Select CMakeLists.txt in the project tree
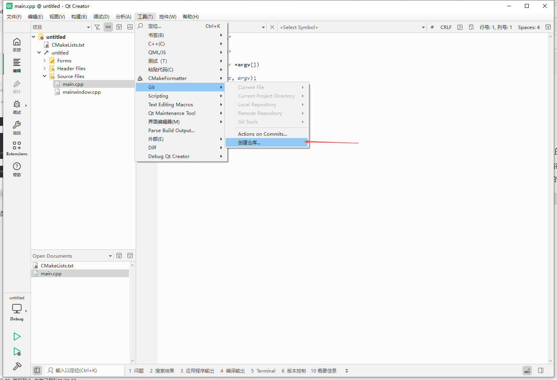Image resolution: width=557 pixels, height=380 pixels. point(68,45)
